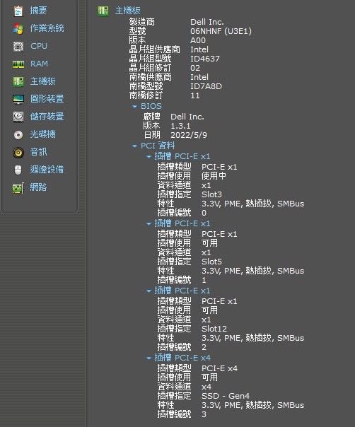Click the chipset model ID4637
Viewport: 355px width, 427px height.
205,59
